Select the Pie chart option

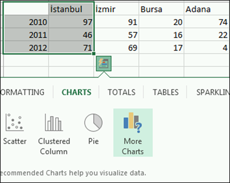[x=94, y=129]
